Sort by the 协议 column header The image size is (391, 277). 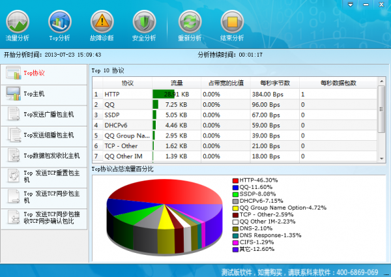pos(128,83)
